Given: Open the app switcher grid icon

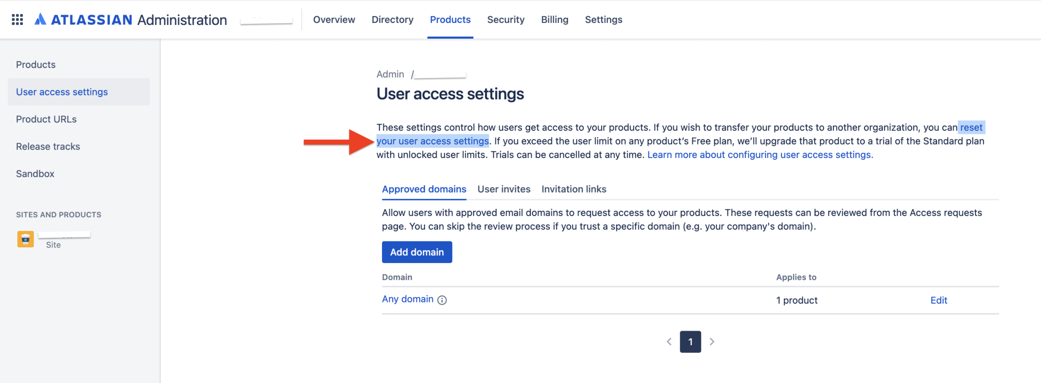Looking at the screenshot, I should point(17,19).
